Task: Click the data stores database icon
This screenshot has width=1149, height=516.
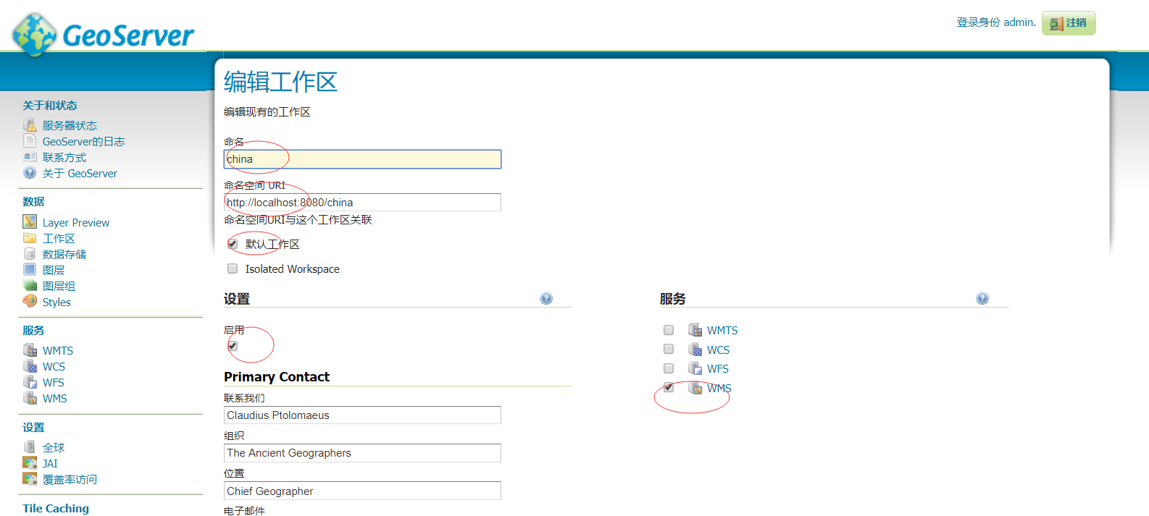Action: click(x=30, y=254)
